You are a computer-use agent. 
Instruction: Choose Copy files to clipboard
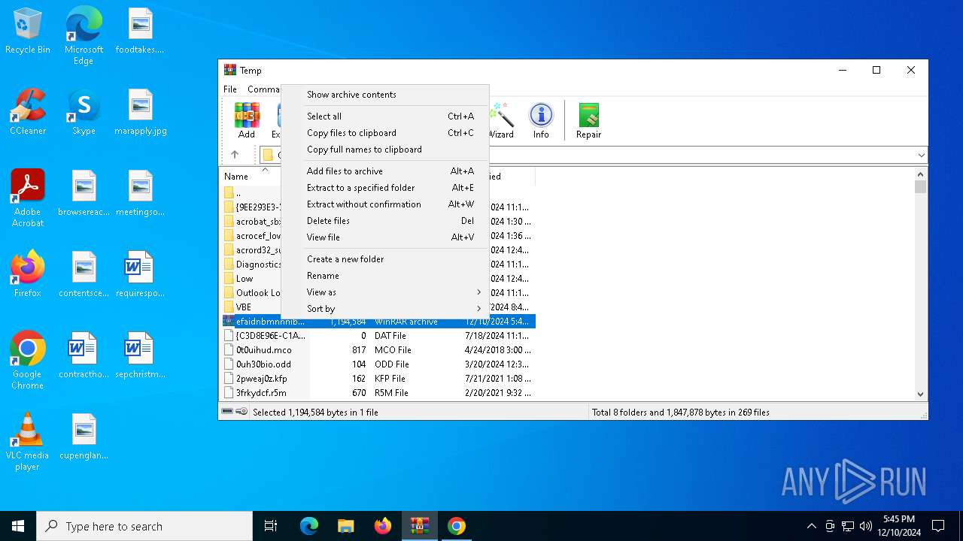(384, 133)
